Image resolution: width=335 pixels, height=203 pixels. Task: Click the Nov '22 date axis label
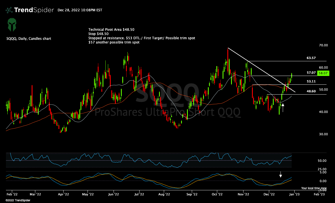coord(243,194)
